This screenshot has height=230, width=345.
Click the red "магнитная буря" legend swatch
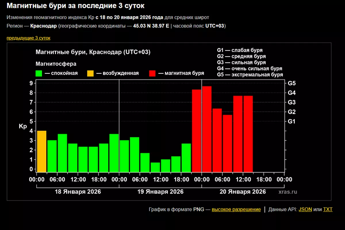tap(152, 73)
